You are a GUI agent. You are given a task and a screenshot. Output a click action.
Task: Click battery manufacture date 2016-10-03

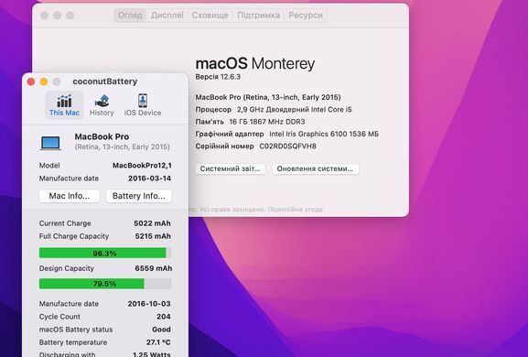149,304
